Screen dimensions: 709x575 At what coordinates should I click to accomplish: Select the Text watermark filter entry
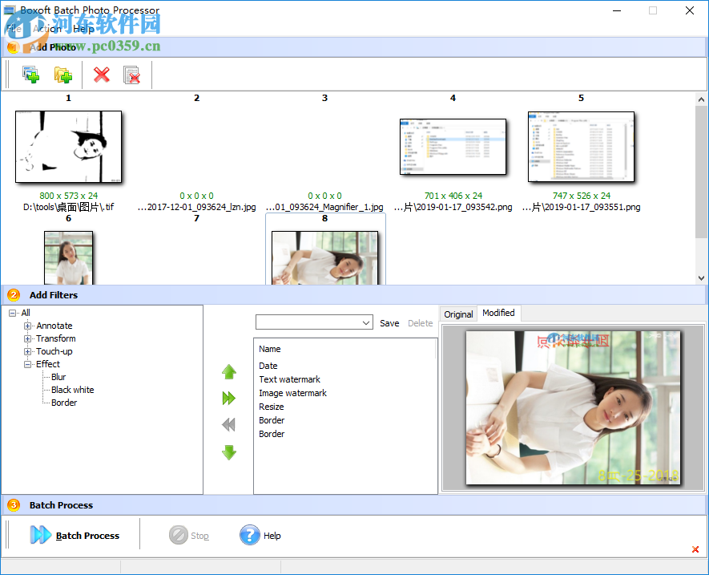pyautogui.click(x=289, y=379)
